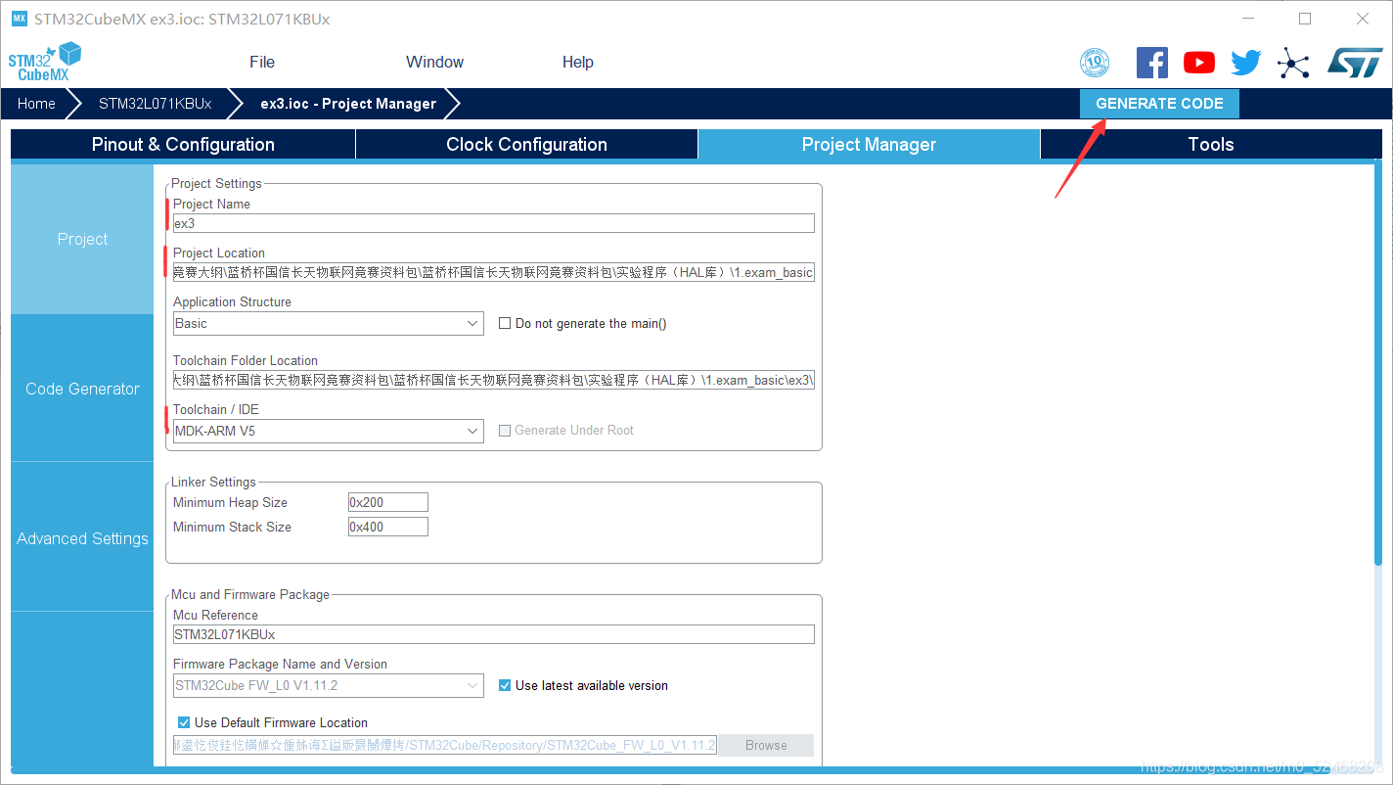This screenshot has height=785, width=1393.
Task: Click the Browse button
Action: [766, 746]
